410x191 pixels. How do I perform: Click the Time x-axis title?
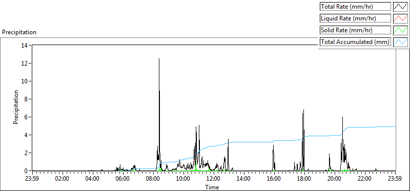coord(212,187)
